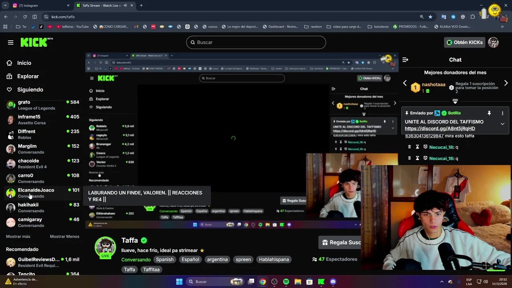Open camigaray channel in sidebar

[x=42, y=222]
